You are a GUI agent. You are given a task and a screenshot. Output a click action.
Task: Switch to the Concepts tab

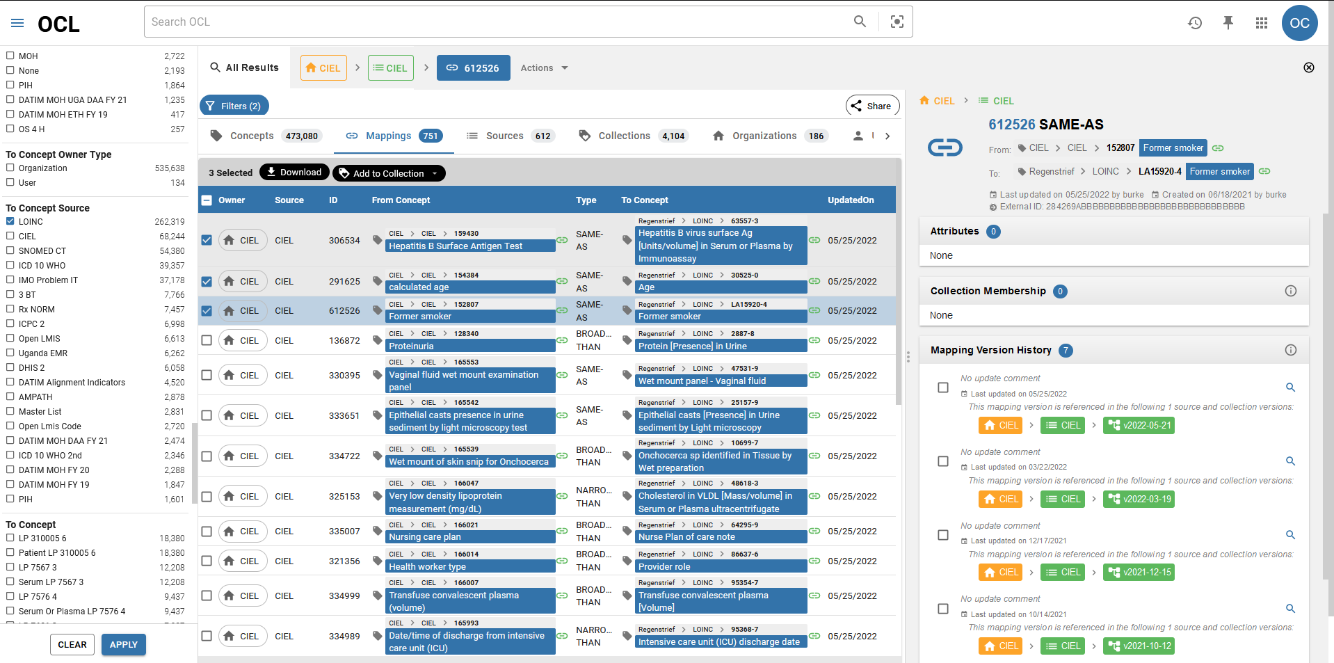[x=251, y=136]
